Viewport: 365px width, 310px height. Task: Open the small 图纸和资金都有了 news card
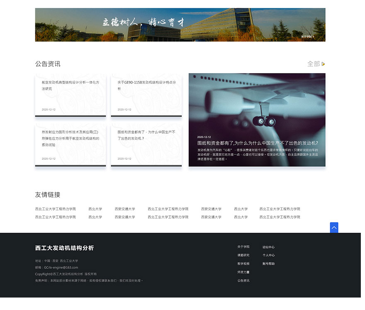point(146,144)
